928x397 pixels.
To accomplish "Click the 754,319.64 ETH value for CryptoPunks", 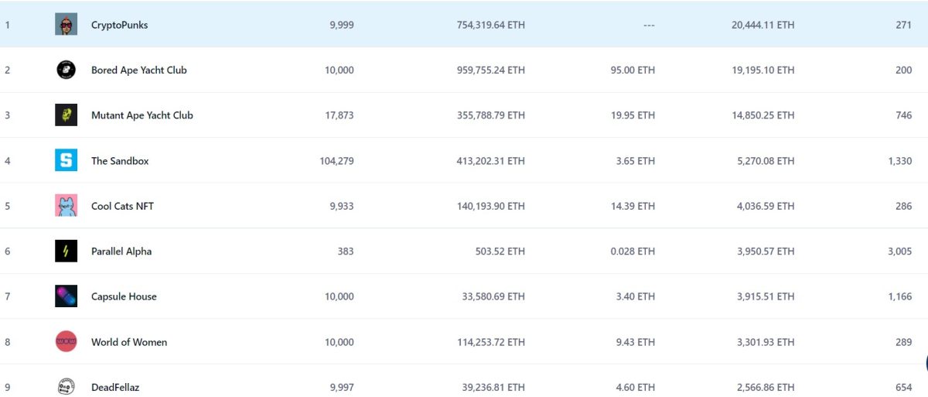I will click(490, 25).
